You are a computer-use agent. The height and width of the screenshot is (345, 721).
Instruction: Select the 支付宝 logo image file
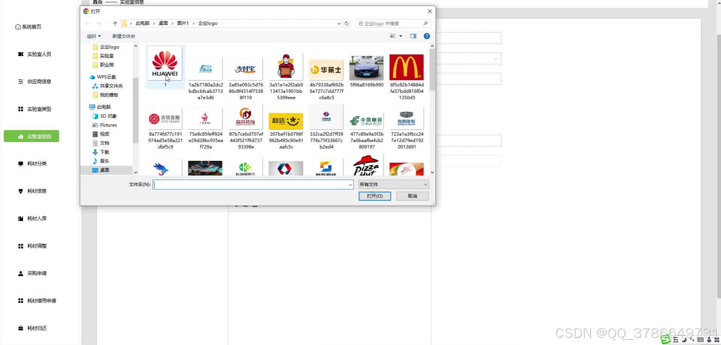pos(246,69)
